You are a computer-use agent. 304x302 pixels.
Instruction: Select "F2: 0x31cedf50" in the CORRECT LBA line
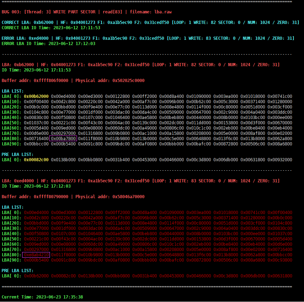151,23
